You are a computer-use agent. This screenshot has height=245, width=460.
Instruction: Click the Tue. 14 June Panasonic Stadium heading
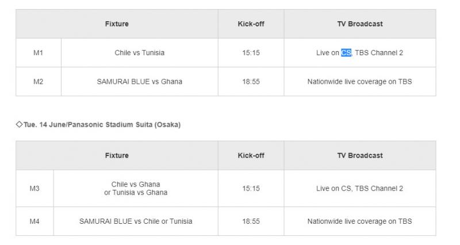pos(102,125)
